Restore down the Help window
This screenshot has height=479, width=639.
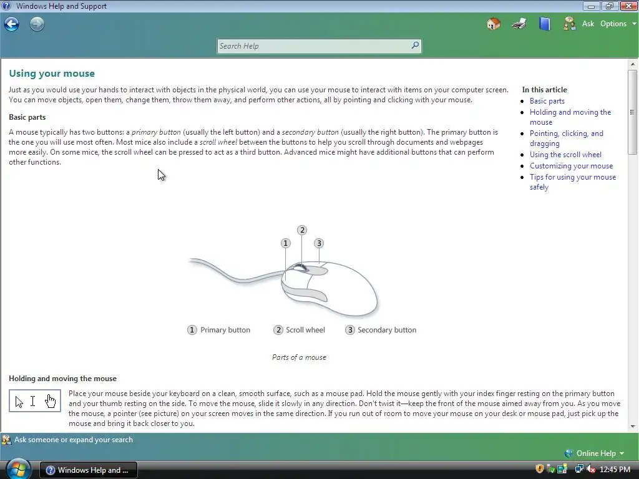[610, 6]
